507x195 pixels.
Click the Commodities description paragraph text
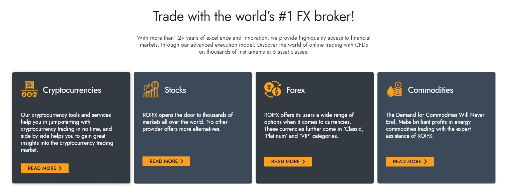click(x=435, y=125)
